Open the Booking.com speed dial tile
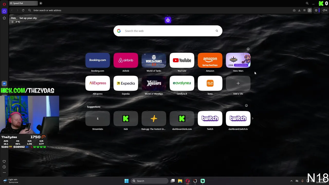329x185 pixels. pos(97,60)
